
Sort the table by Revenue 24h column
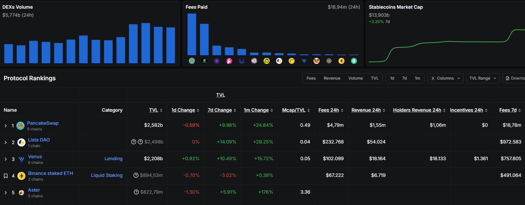click(x=384, y=110)
